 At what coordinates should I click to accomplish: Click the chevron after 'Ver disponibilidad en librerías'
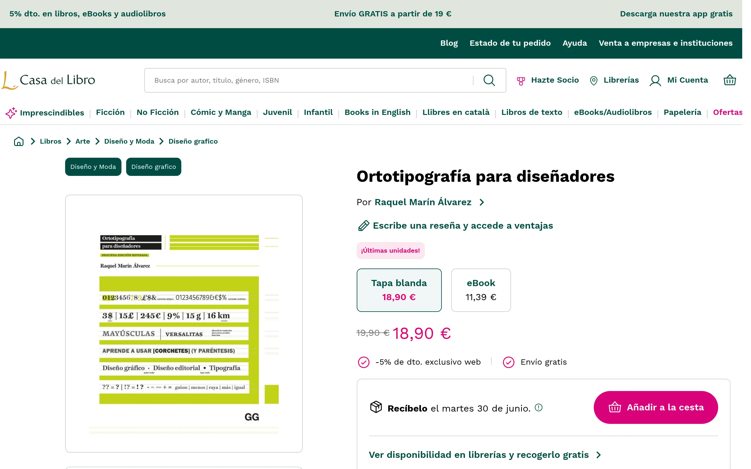coord(599,455)
